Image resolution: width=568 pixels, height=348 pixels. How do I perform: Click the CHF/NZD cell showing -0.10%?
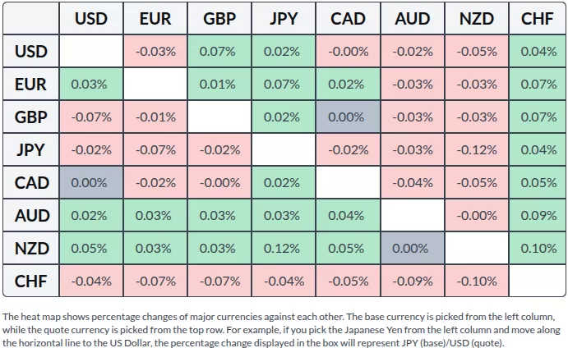tap(476, 281)
